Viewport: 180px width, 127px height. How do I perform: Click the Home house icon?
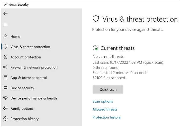pos(5,37)
